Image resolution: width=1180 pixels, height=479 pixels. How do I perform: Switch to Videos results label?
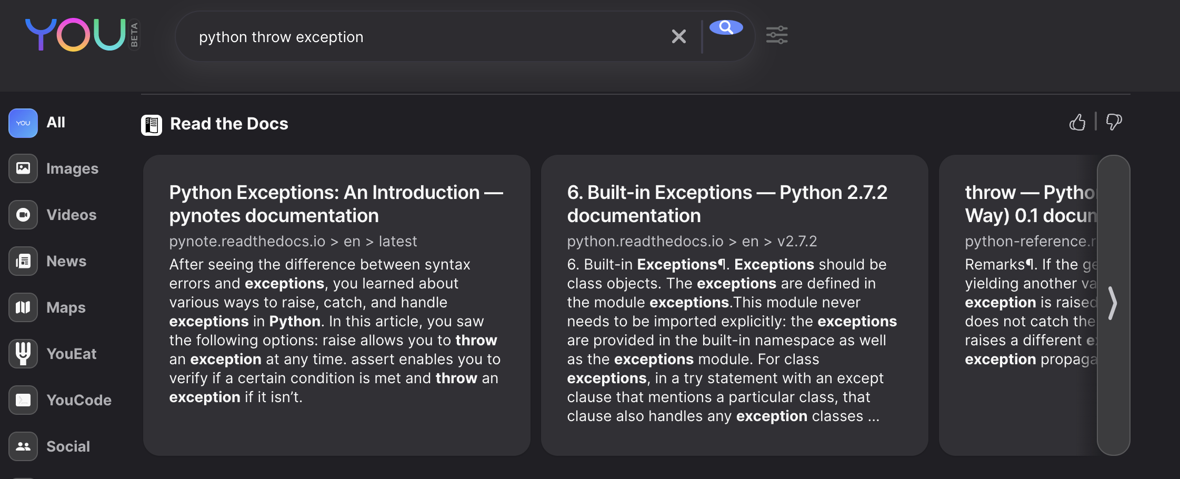tap(72, 215)
